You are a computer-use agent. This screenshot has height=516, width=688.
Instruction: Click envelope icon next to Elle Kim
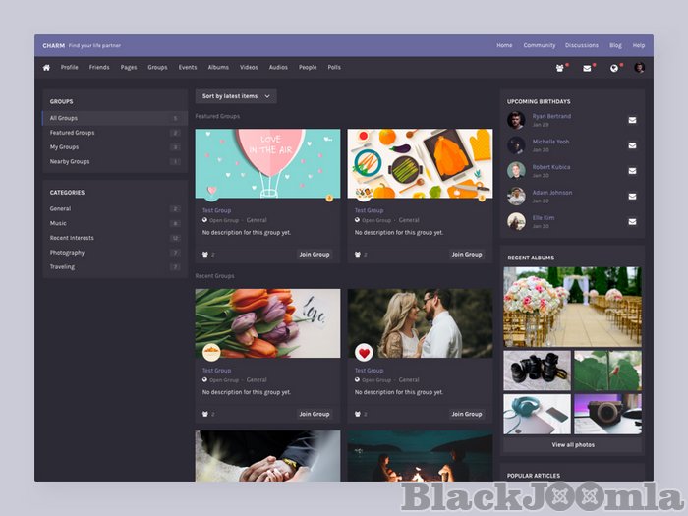(x=632, y=221)
